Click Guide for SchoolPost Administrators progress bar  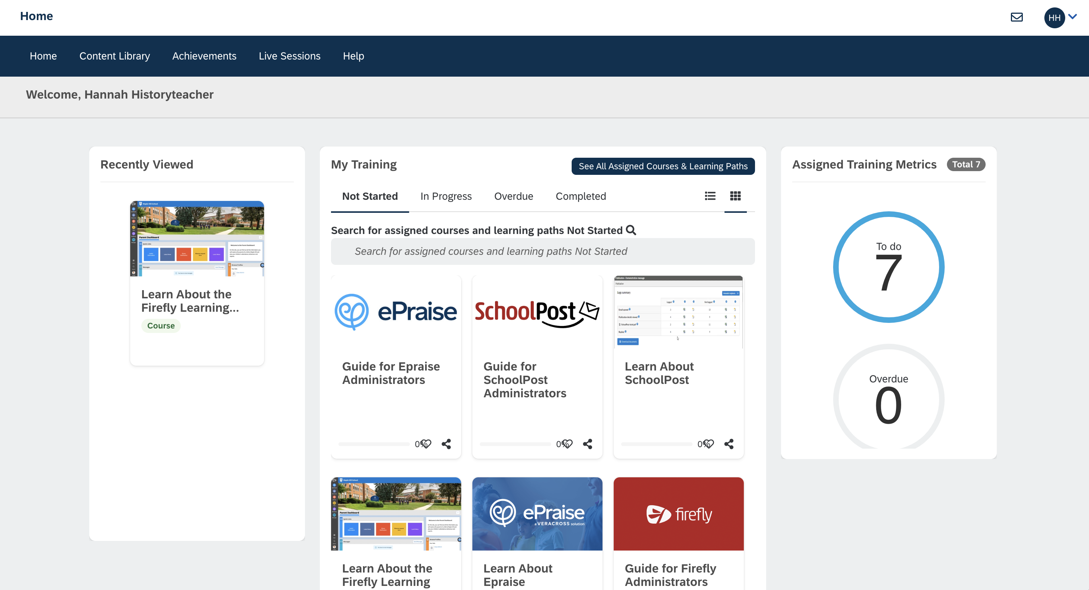[515, 444]
